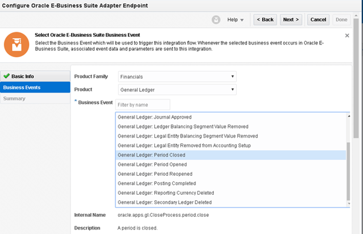Dismiss the instruction banner with the X
The width and height of the screenshot is (363, 234).
(x=347, y=36)
